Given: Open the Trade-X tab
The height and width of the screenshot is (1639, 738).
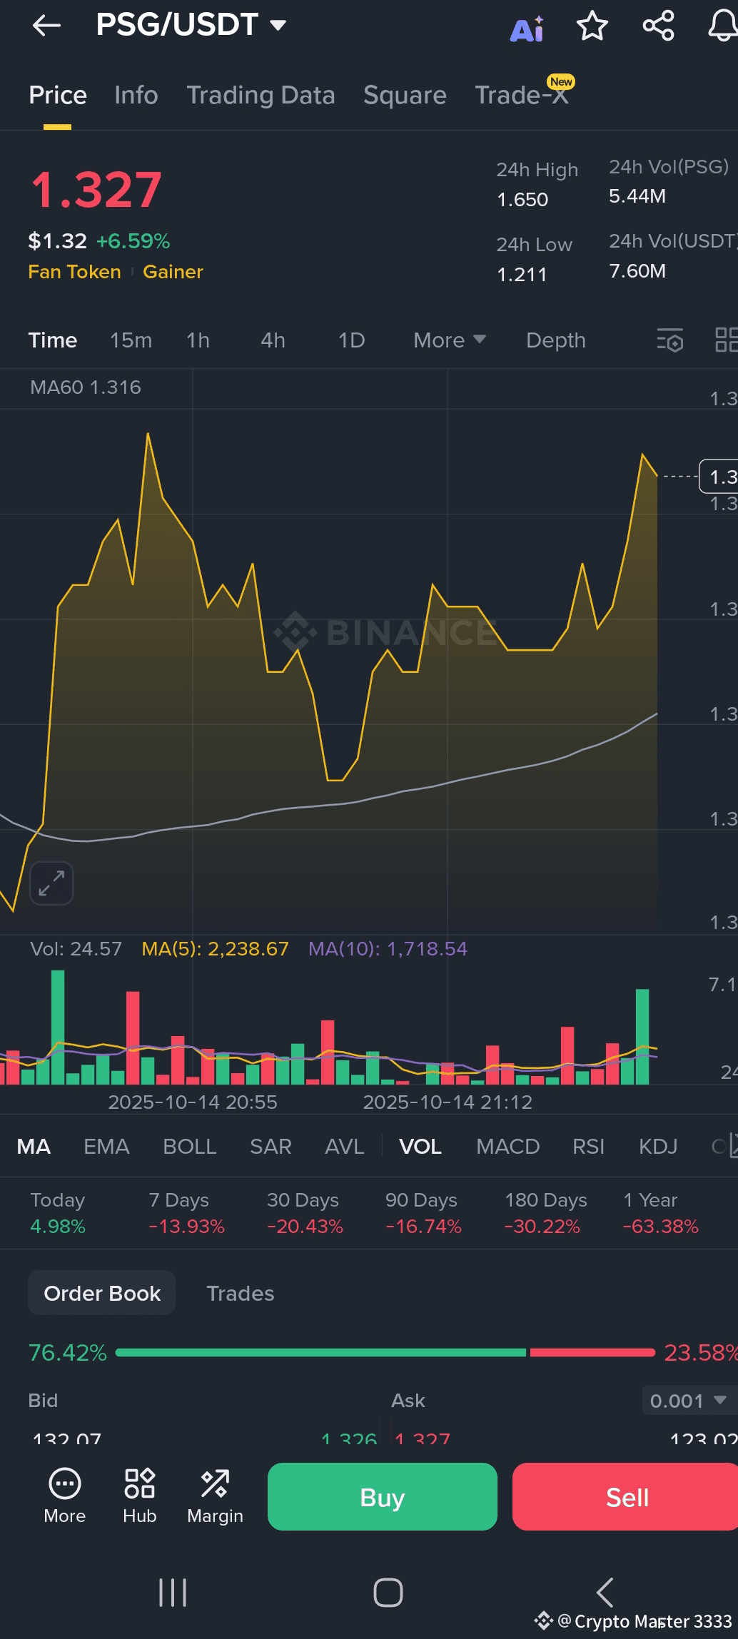Looking at the screenshot, I should (522, 95).
